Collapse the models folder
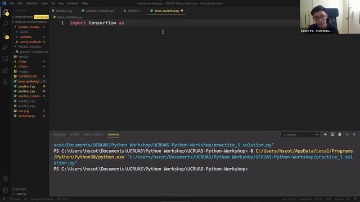Screen dimensions: 360x202 point(30,27)
